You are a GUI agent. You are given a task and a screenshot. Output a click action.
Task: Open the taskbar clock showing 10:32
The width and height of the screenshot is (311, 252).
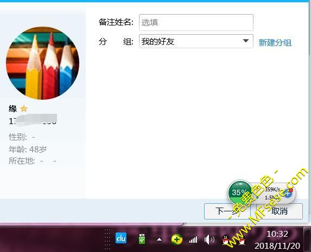(277, 240)
